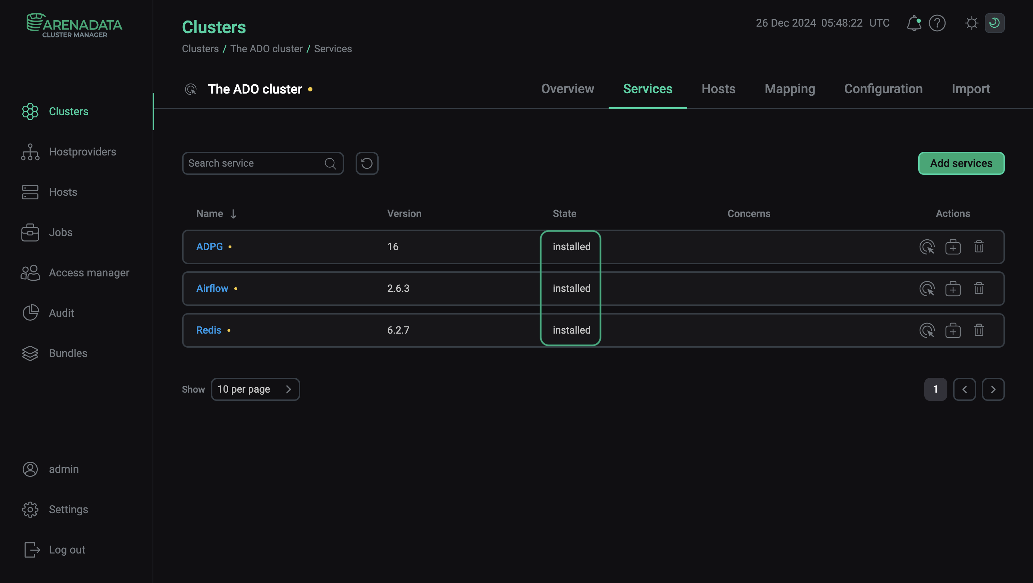1033x583 pixels.
Task: Open the Airflow service link
Action: click(x=212, y=288)
